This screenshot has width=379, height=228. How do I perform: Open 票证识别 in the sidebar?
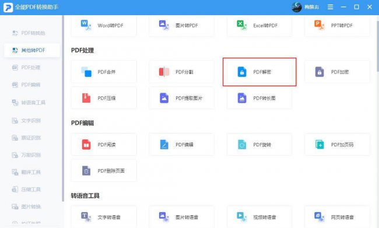pyautogui.click(x=32, y=138)
